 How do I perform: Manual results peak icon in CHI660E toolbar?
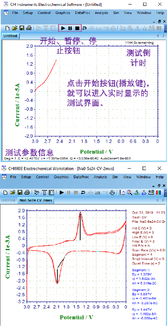coord(137,193)
